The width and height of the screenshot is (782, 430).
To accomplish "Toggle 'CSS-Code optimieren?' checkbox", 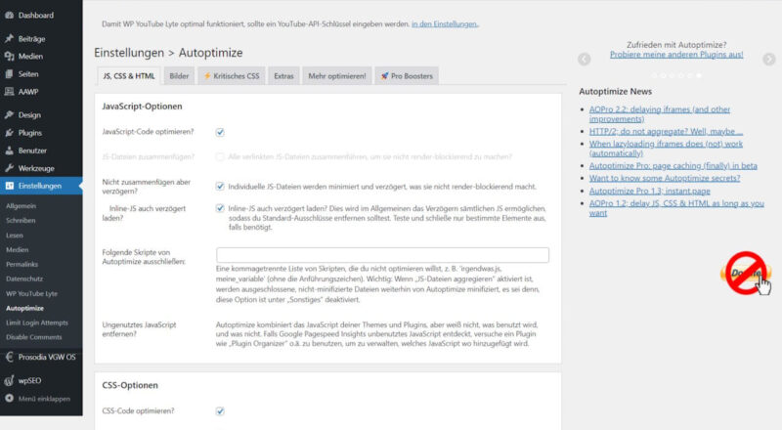I will coord(220,410).
